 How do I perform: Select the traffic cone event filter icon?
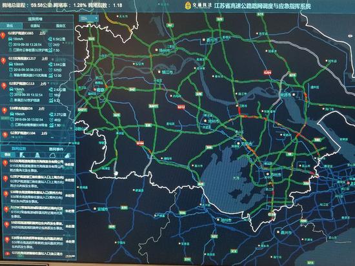37,156
